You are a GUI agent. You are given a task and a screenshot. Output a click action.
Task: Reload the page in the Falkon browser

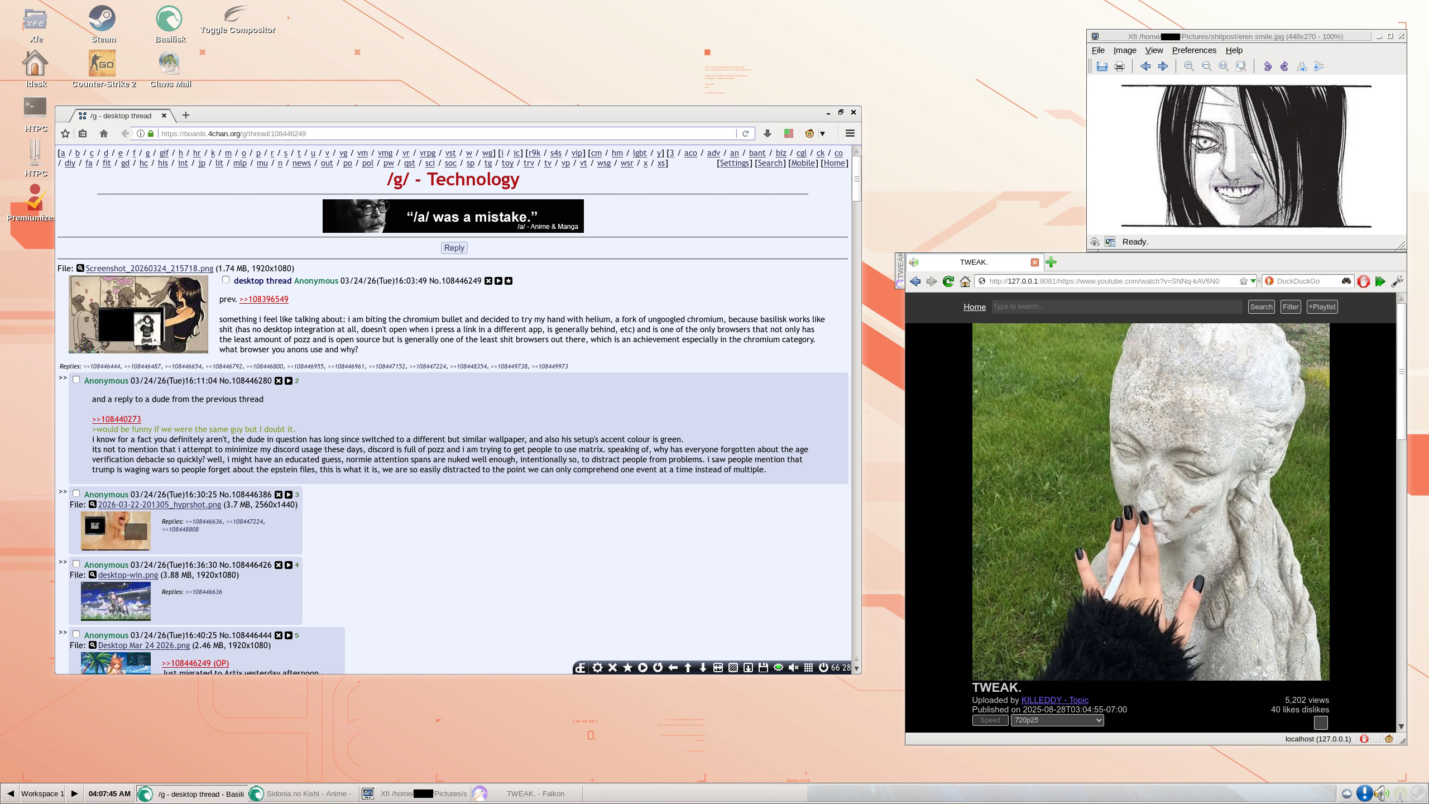[948, 281]
